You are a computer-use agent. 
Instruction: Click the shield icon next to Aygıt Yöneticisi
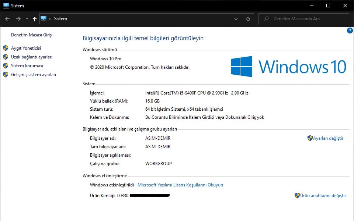pyautogui.click(x=6, y=48)
